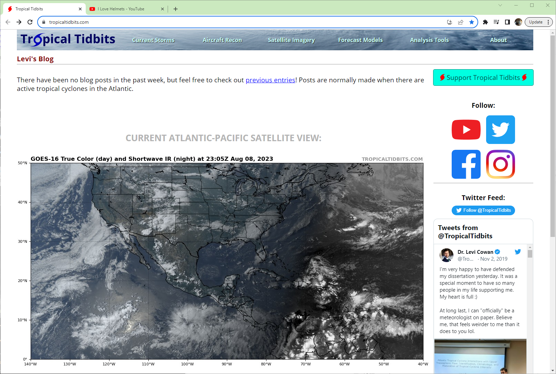Screen dimensions: 556x374
Task: Toggle the bookmark star icon
Action: click(x=472, y=22)
